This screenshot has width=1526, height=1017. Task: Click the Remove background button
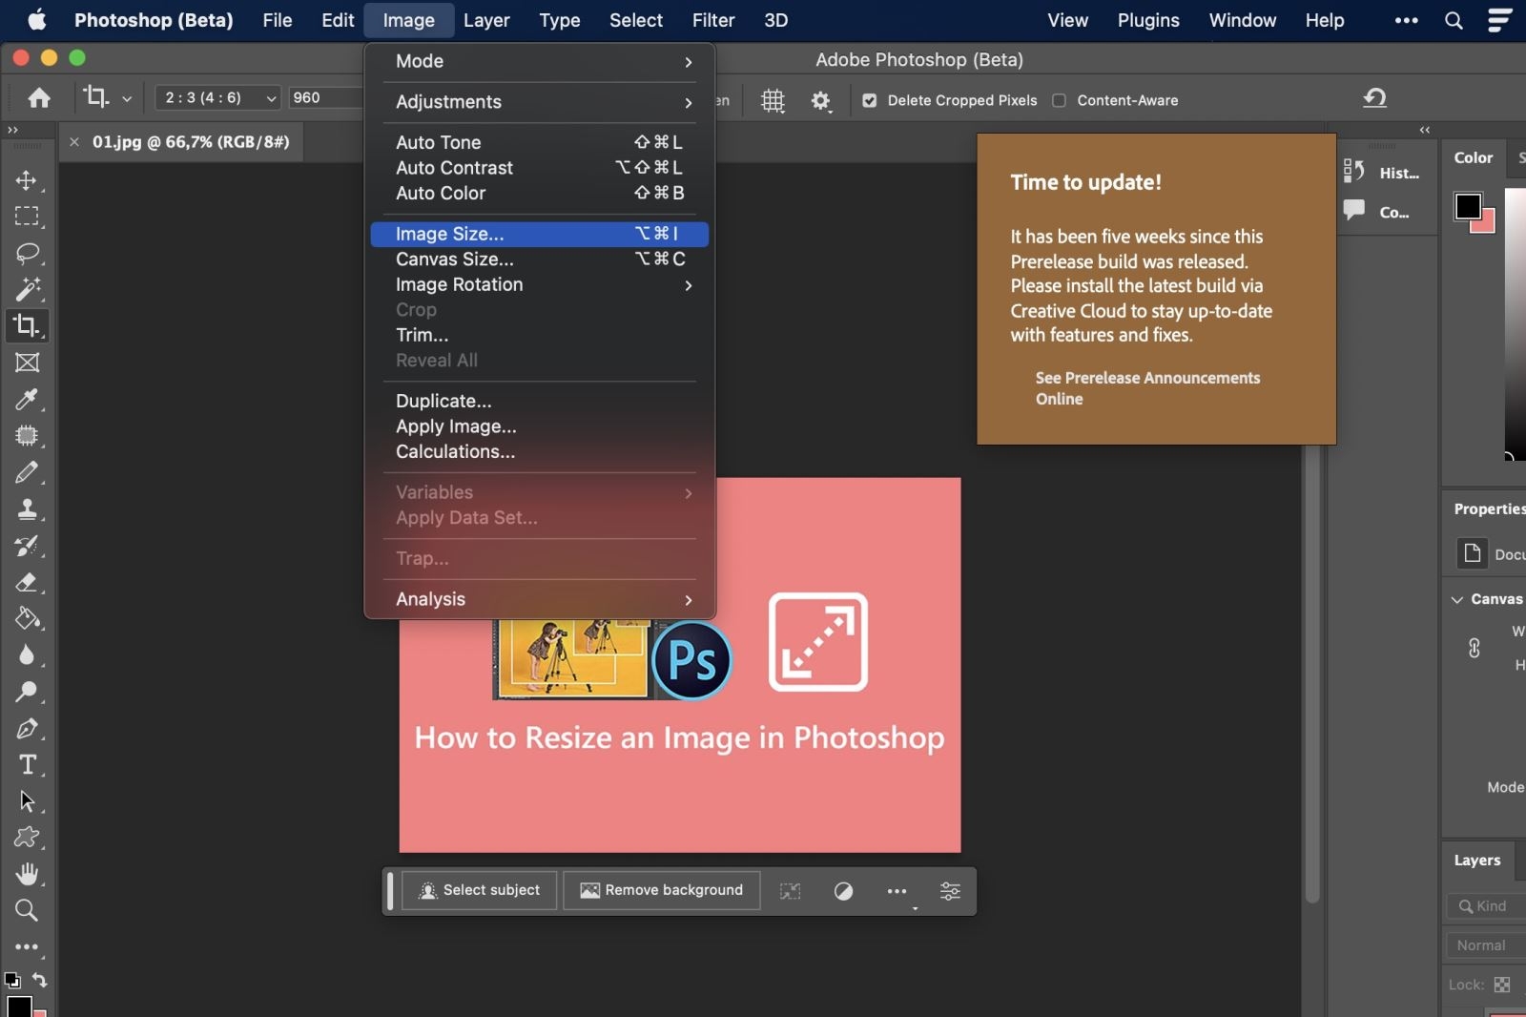(662, 890)
